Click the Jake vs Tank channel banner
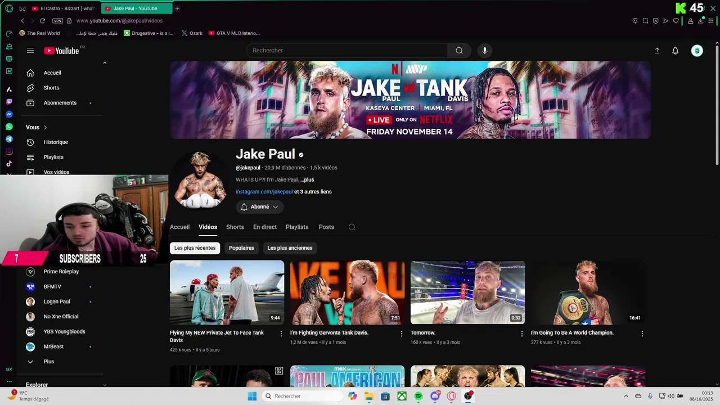The image size is (720, 405). pyautogui.click(x=411, y=100)
